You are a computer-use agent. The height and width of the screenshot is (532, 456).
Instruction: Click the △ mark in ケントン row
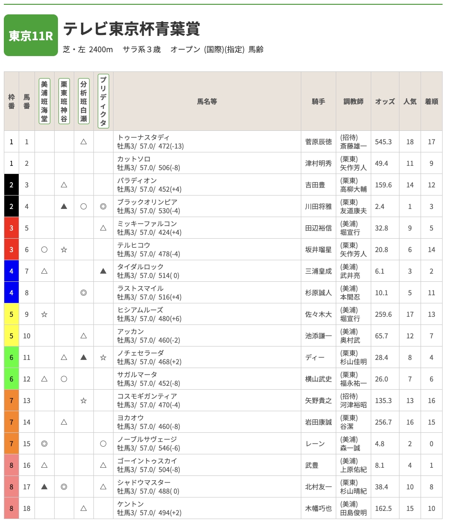coord(83,509)
